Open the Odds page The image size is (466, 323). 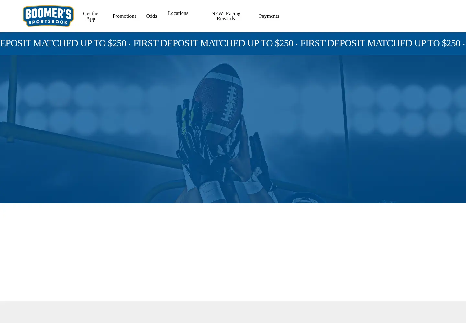tap(151, 16)
